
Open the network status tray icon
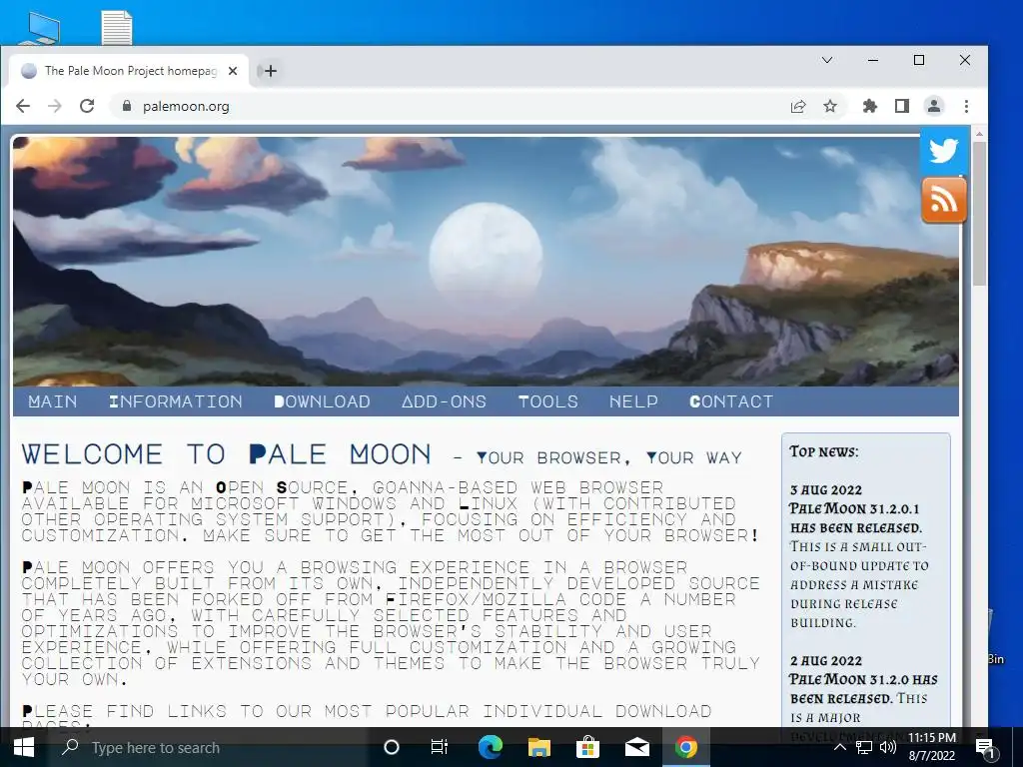click(864, 747)
